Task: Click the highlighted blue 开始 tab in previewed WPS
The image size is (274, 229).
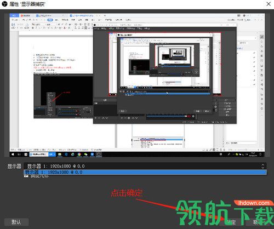Action: point(50,20)
